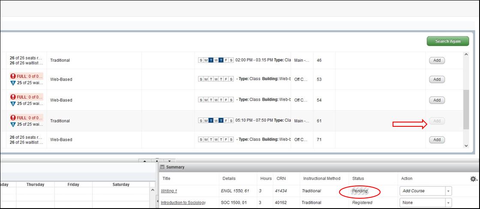Open the Writing 1 course link
The height and width of the screenshot is (209, 480).
pos(169,191)
